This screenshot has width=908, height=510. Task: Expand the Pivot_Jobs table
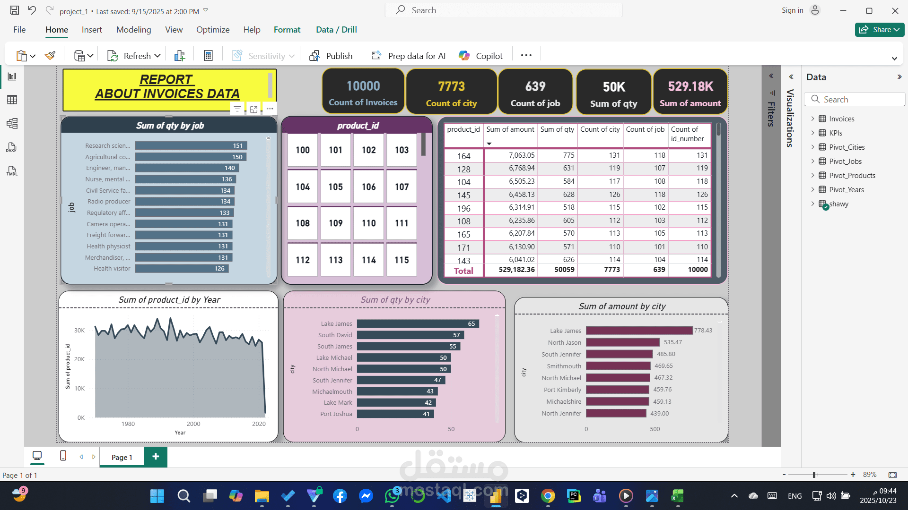pos(813,161)
